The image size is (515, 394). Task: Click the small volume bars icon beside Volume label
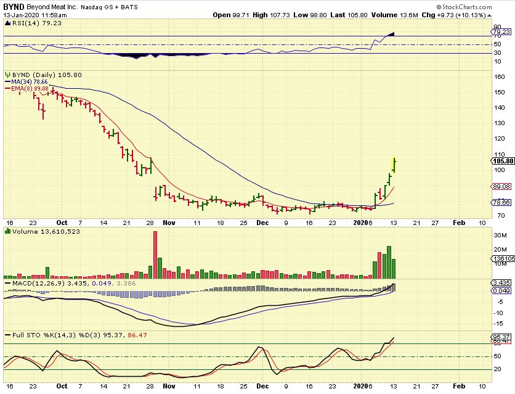click(7, 232)
